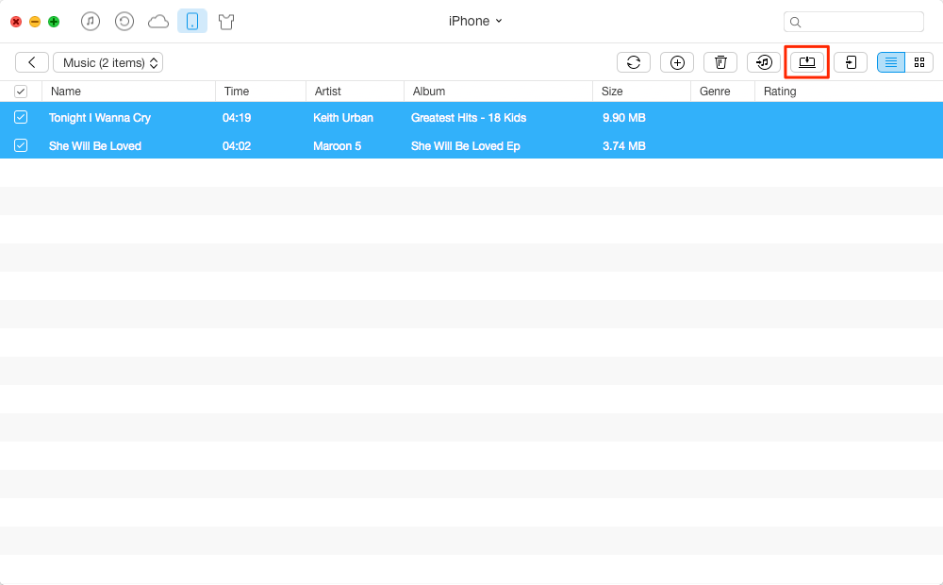
Task: Sort by the Rating column header
Action: click(849, 92)
